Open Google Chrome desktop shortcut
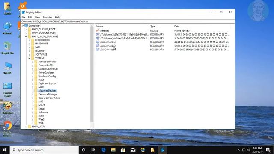274x154 pixels. [7, 129]
